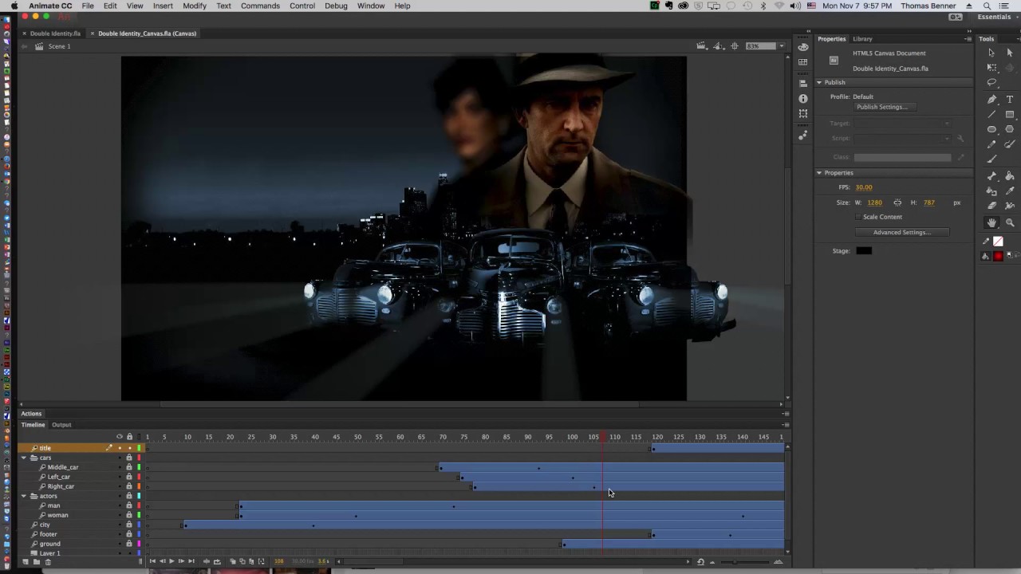Open the Modify menu

coord(195,6)
